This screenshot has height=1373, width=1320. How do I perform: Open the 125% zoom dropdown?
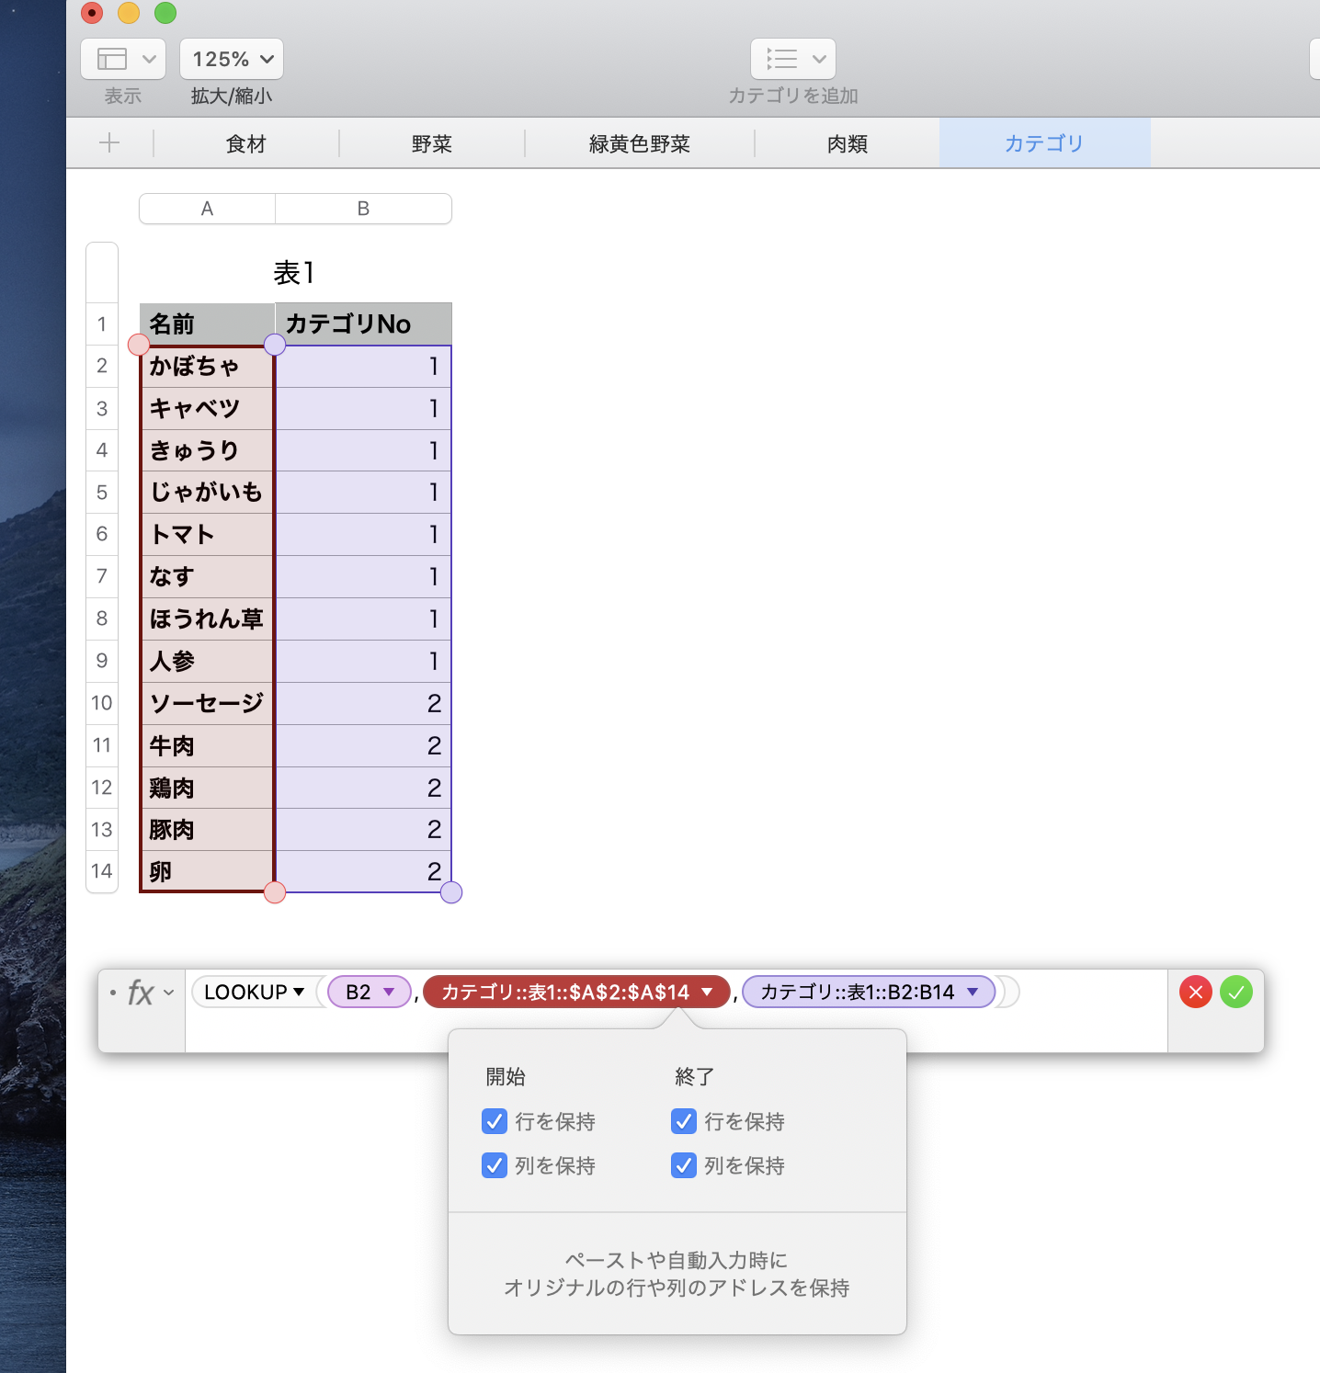(232, 59)
